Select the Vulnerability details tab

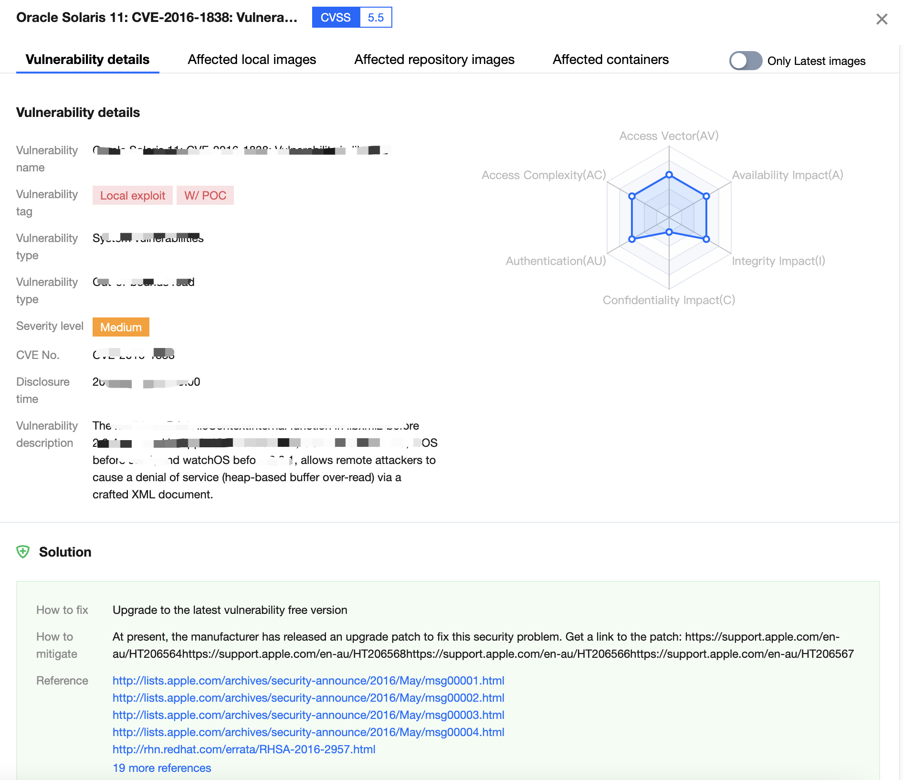tap(87, 59)
